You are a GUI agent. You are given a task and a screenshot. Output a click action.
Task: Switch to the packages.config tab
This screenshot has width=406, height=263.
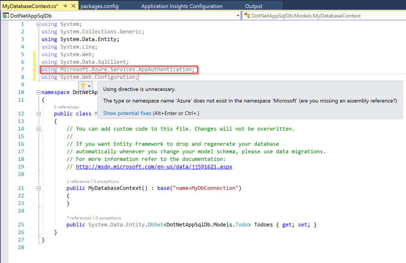(x=100, y=6)
